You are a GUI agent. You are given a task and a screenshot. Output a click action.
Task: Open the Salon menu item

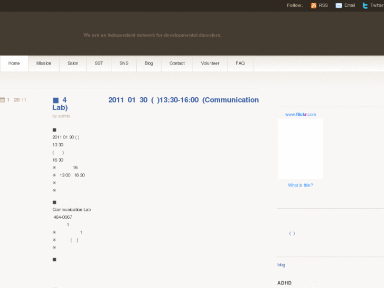tap(73, 63)
